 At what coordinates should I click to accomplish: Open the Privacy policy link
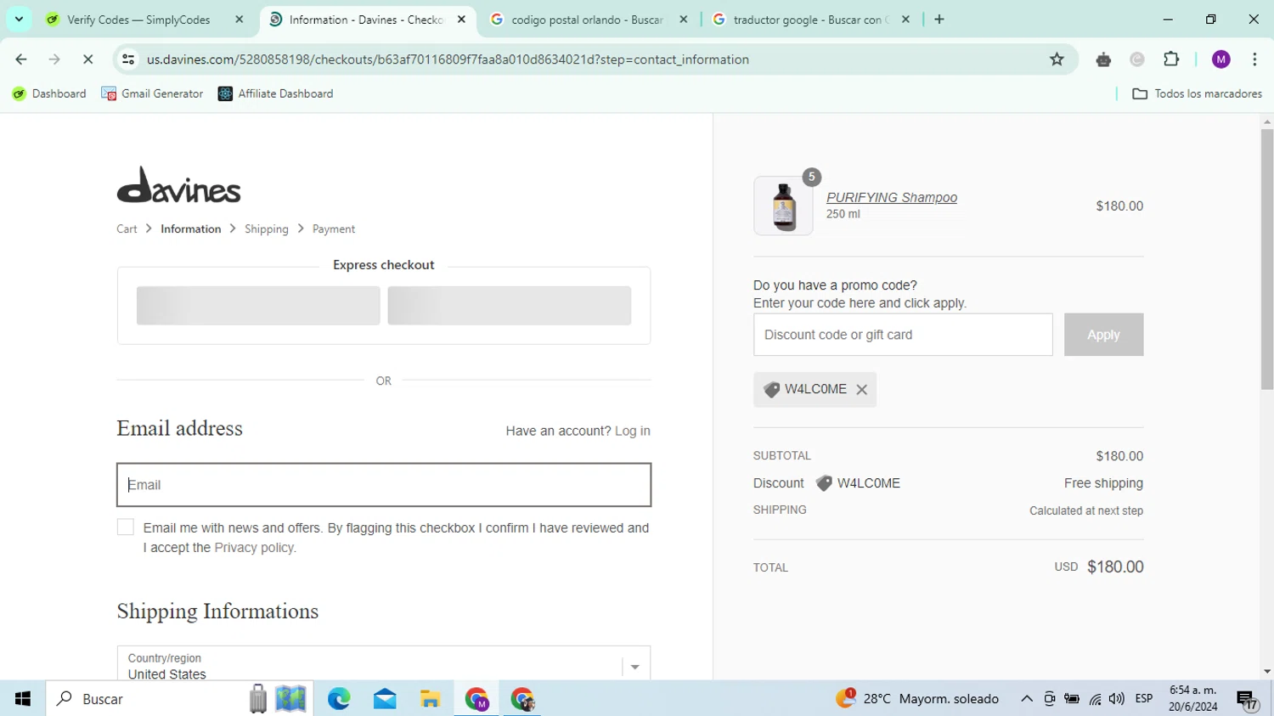(255, 548)
